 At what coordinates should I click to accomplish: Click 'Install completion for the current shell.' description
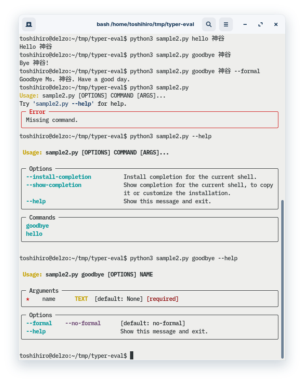click(190, 177)
